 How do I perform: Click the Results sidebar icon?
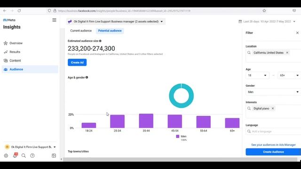pos(6,52)
